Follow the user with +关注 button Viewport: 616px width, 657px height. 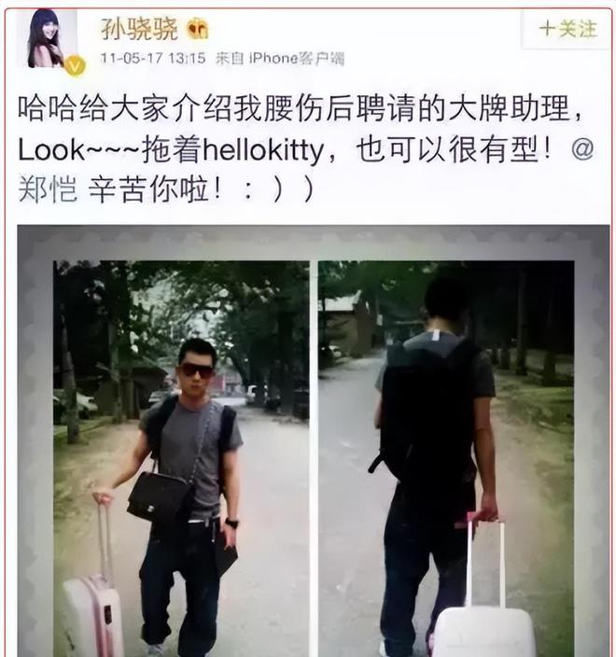(567, 29)
